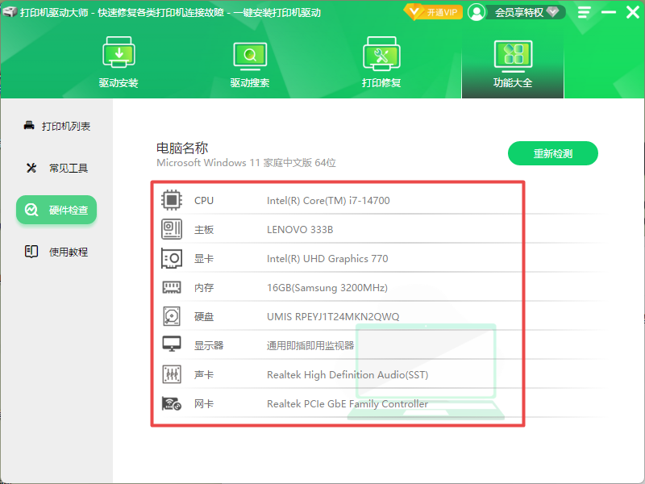
Task: Select the 硬盘 hard disk icon
Action: 170,315
